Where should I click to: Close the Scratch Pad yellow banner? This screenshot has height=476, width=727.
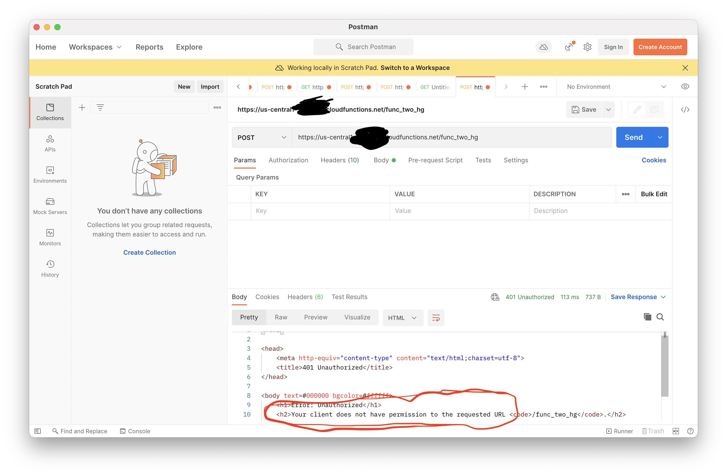pyautogui.click(x=685, y=68)
